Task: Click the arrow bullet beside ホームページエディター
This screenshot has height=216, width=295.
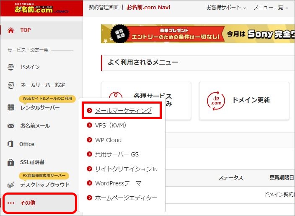Action: [89, 198]
